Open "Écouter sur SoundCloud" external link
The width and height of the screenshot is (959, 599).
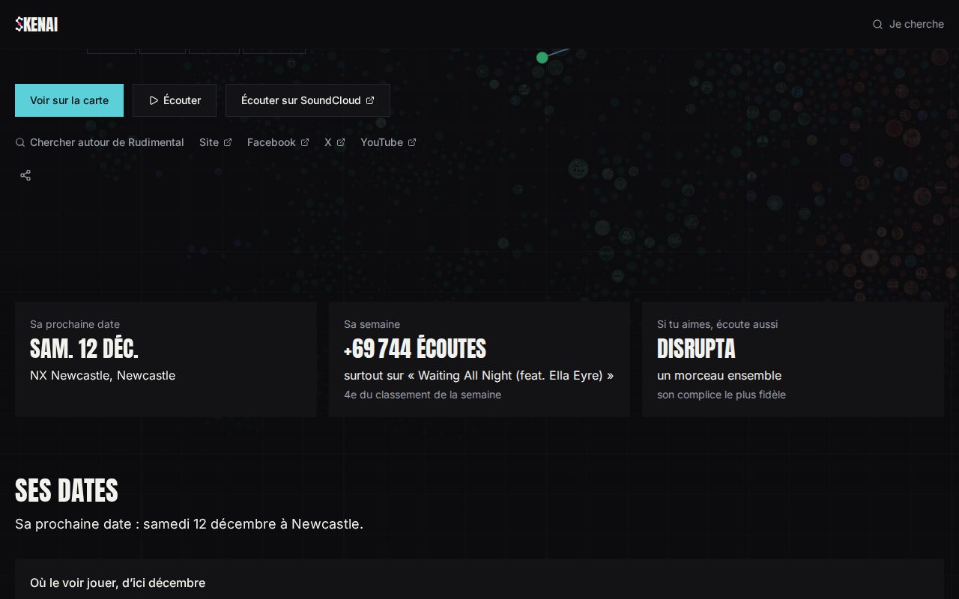(x=308, y=100)
